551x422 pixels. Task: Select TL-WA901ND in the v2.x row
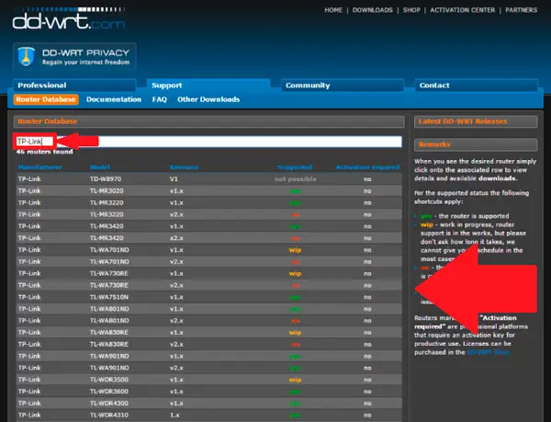pos(109,368)
